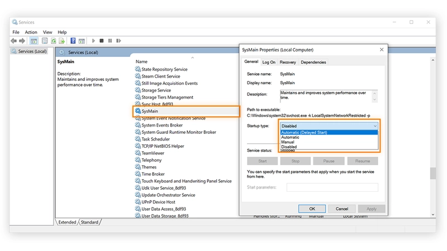Viewport: 447px width, 251px height.
Task: Click the Restart Service toolbar icon
Action: tap(118, 41)
